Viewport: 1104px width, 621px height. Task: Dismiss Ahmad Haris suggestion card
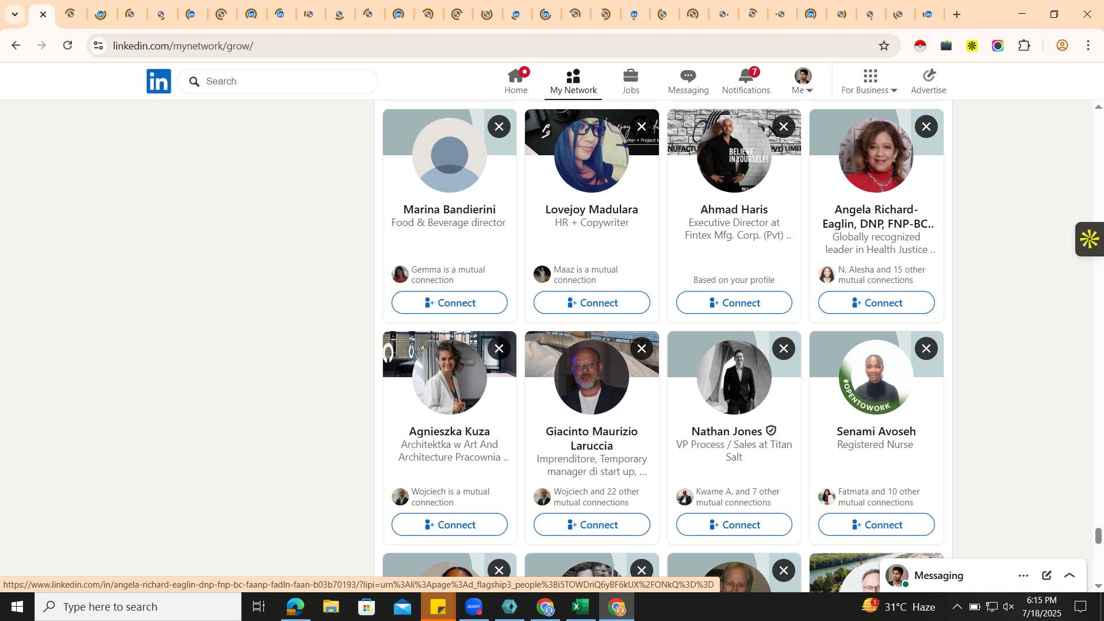point(784,126)
